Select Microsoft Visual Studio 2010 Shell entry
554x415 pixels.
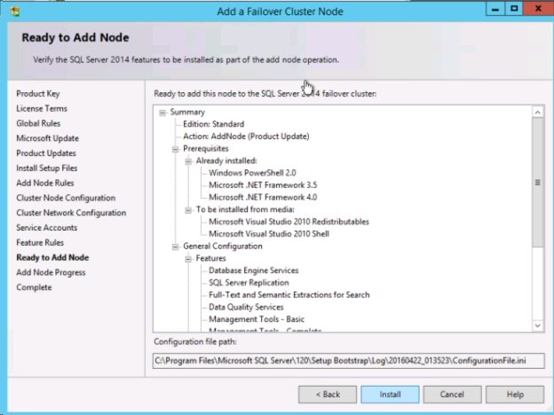point(269,234)
